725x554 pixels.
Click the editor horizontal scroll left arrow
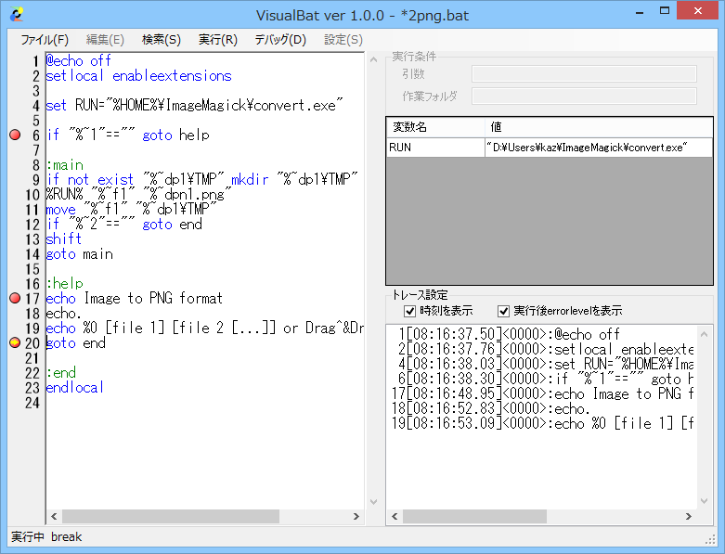pos(54,516)
